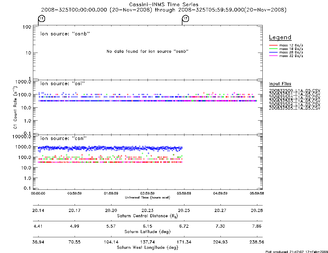The image size is (328, 253).
Task: Click the date range subtitle line
Action: pyautogui.click(x=164, y=10)
